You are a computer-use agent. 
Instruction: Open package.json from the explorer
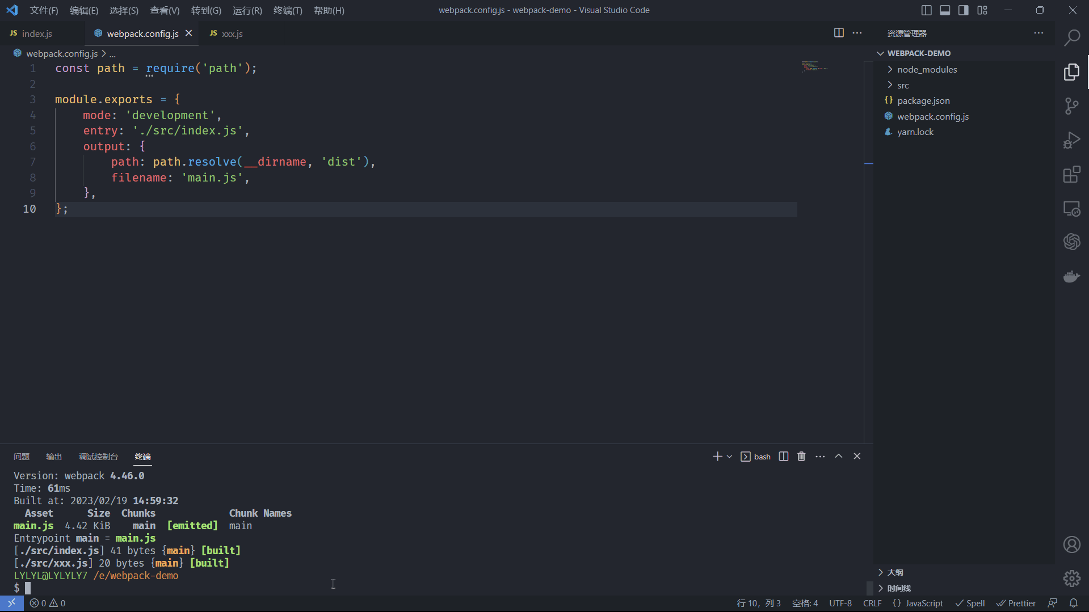point(923,100)
